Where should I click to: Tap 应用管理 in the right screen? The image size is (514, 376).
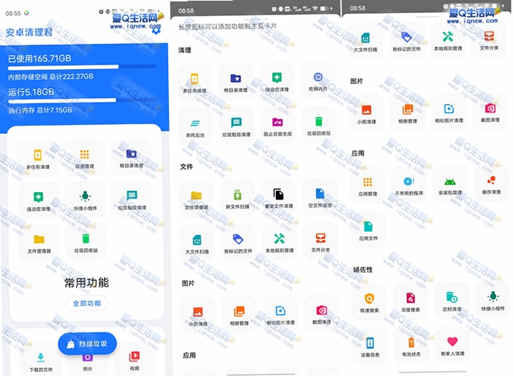pos(368,185)
